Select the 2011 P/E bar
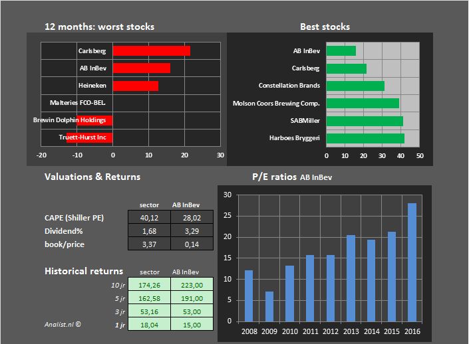The image size is (469, 344). click(310, 288)
